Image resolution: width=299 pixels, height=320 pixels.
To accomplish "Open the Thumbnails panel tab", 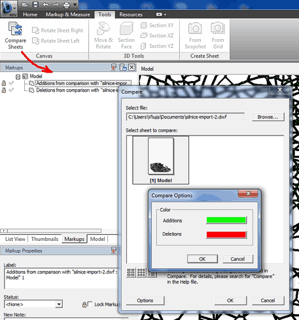I will coord(44,239).
